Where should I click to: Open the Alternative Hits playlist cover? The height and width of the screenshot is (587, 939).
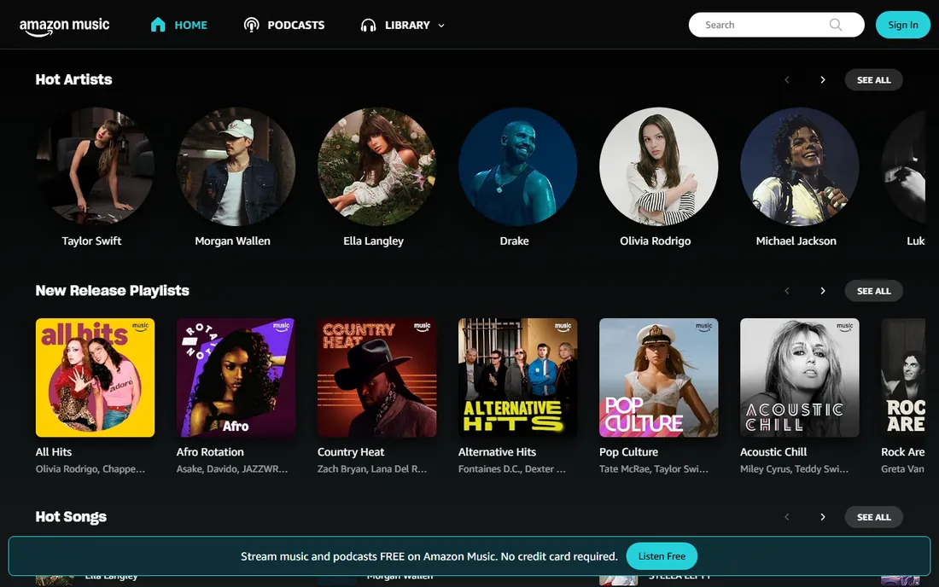[x=518, y=378]
